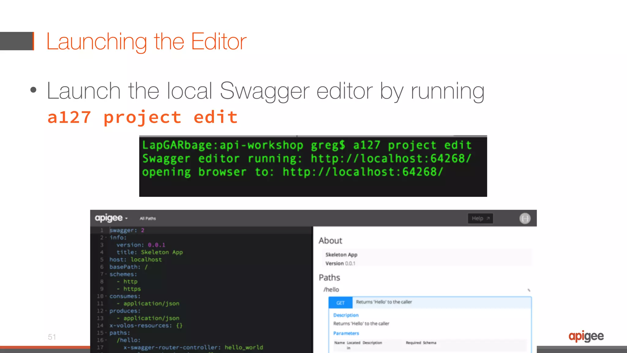
Task: Click the Description section heading
Action: [x=346, y=315]
